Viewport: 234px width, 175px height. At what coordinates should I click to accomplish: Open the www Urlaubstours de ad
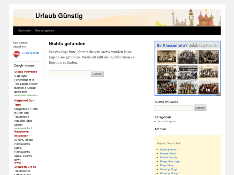[x=25, y=165]
